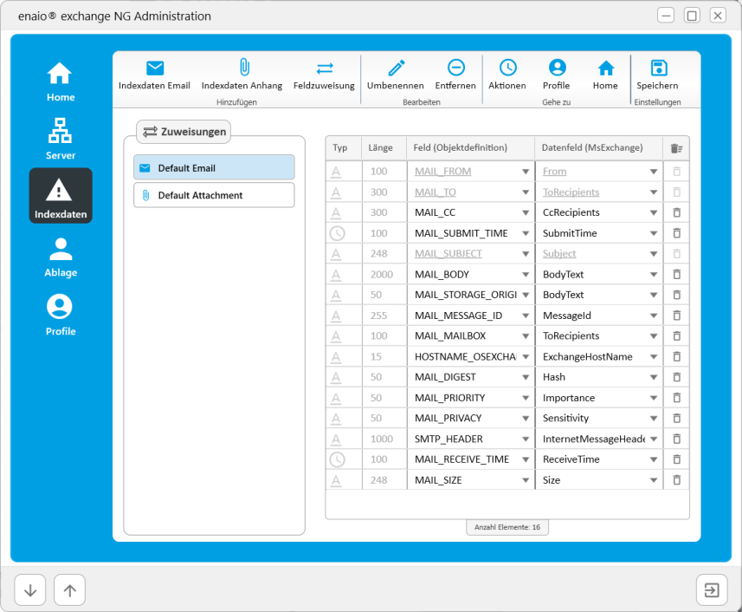Delete the MAIL_BODY row
The width and height of the screenshot is (742, 612).
(677, 274)
